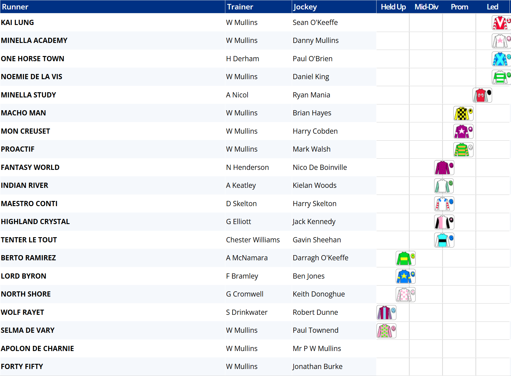Screen dimensions: 511x376
Task: Click the Jockey column header
Action: 305,7
